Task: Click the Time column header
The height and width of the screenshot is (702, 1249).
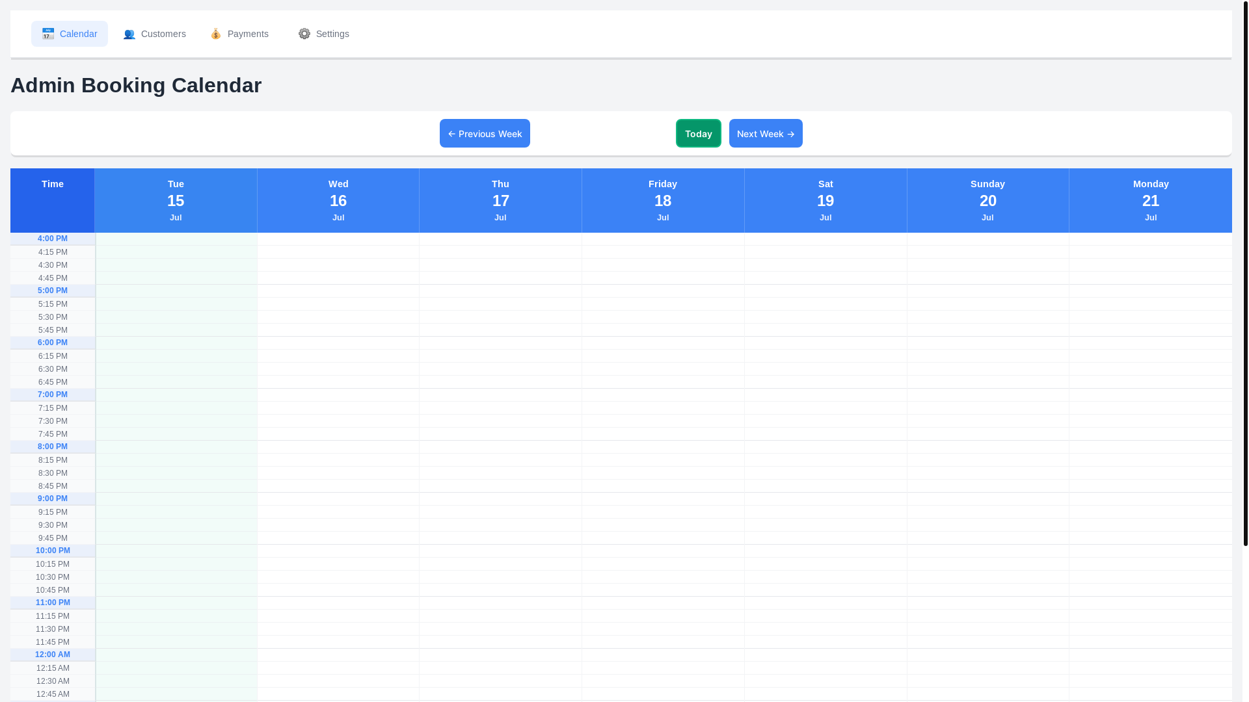Action: 53,200
